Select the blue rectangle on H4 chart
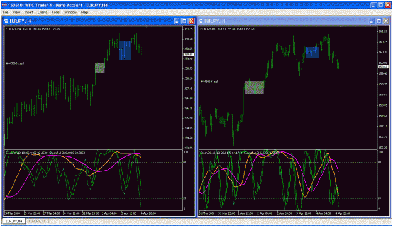 (125, 51)
